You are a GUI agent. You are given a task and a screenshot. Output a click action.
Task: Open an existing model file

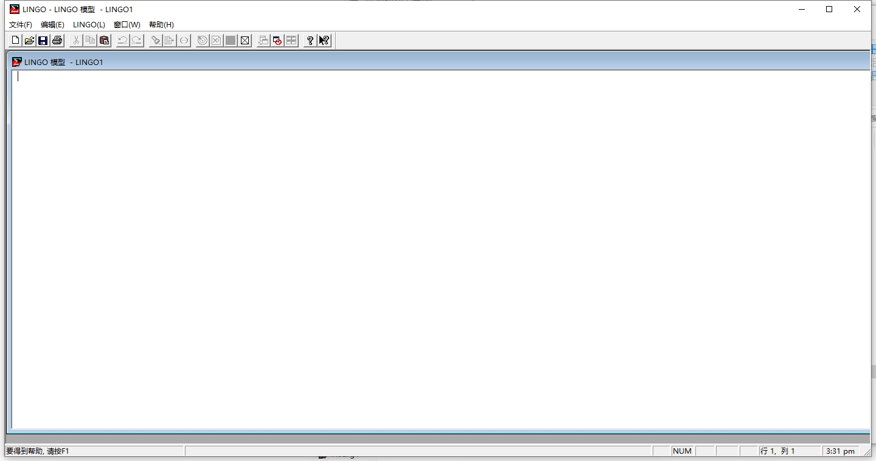(x=29, y=41)
